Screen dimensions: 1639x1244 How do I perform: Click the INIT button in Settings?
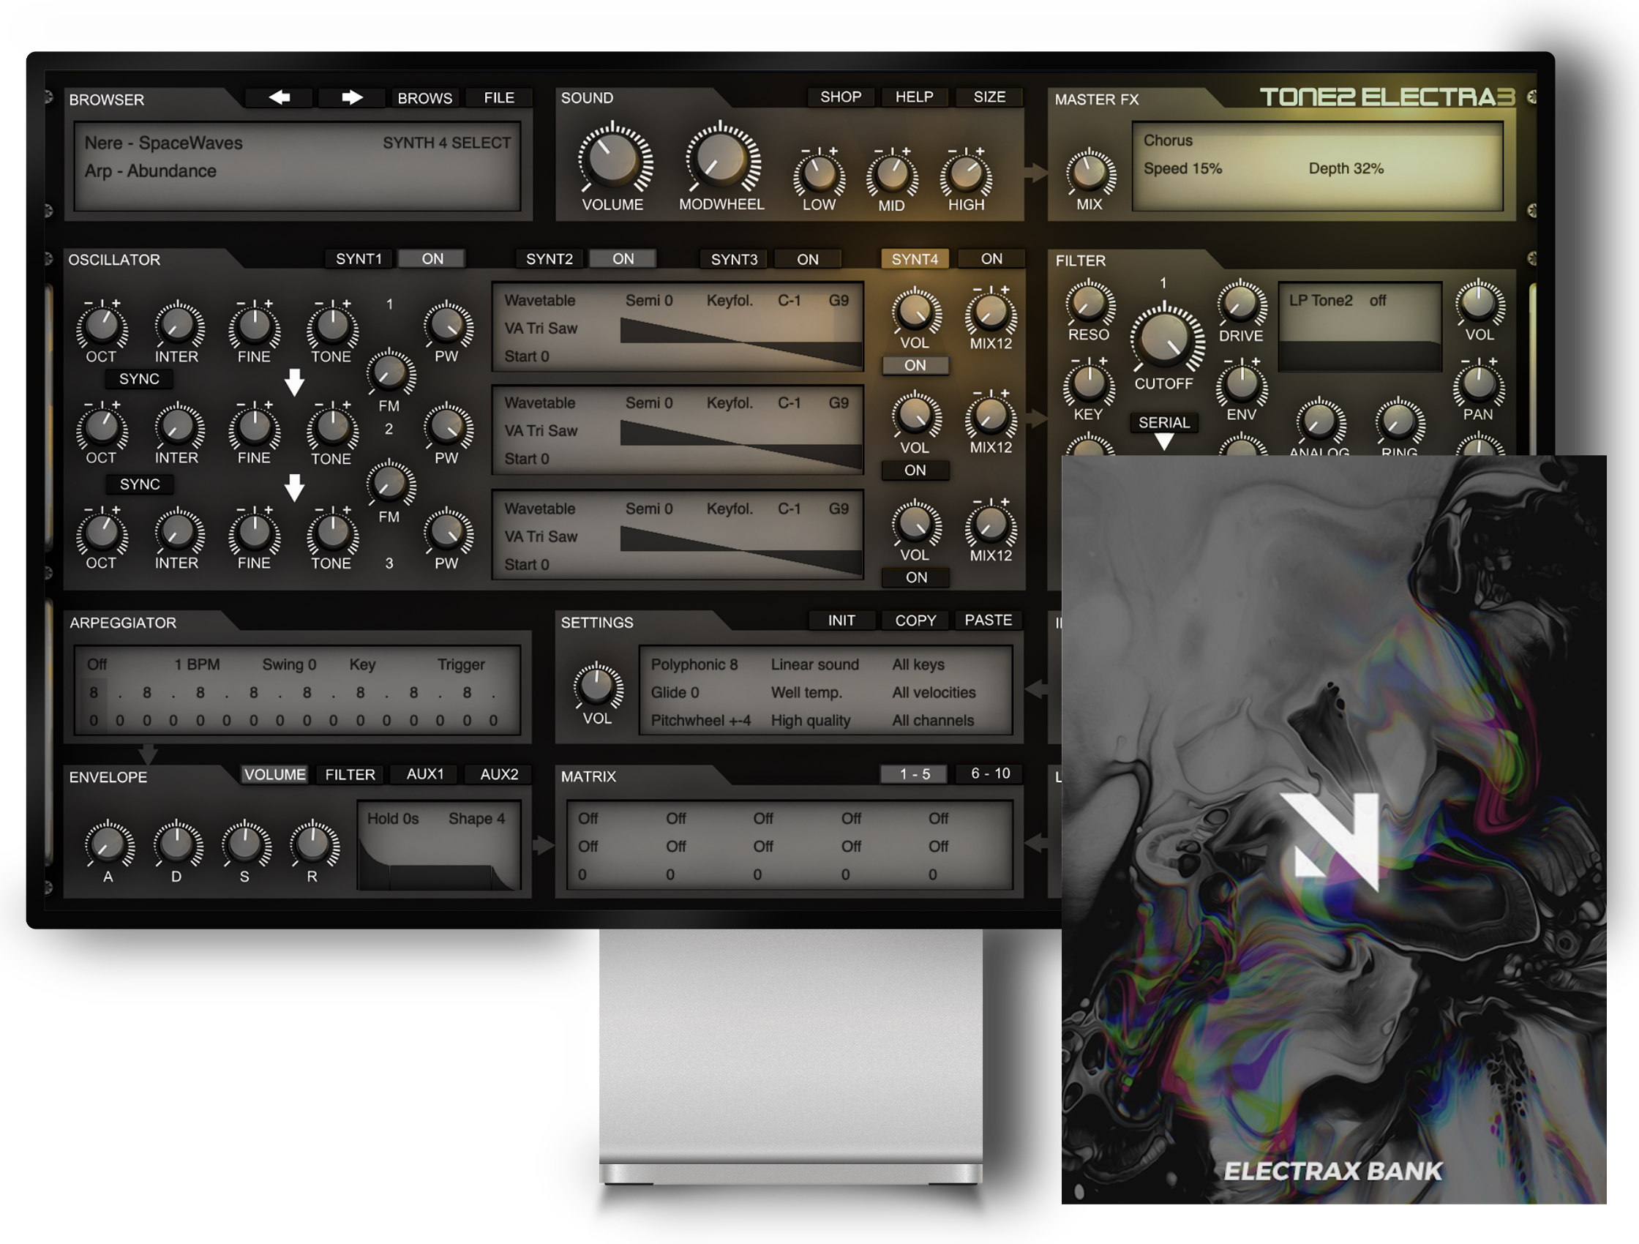841,620
